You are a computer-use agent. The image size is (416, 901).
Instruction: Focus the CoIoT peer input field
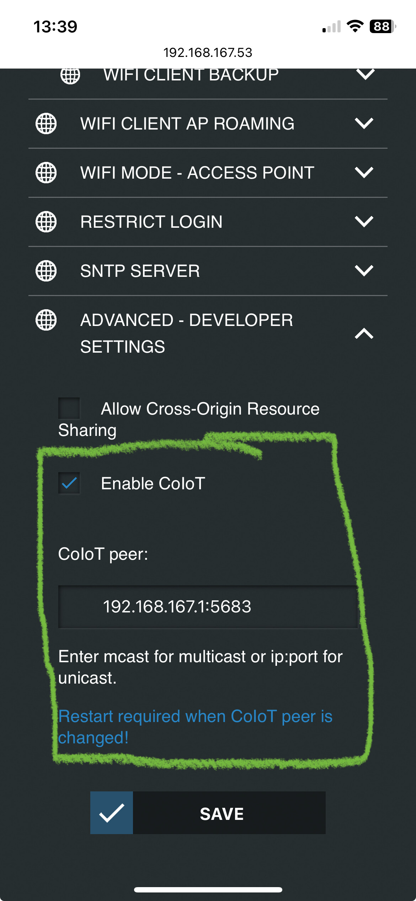click(x=208, y=607)
